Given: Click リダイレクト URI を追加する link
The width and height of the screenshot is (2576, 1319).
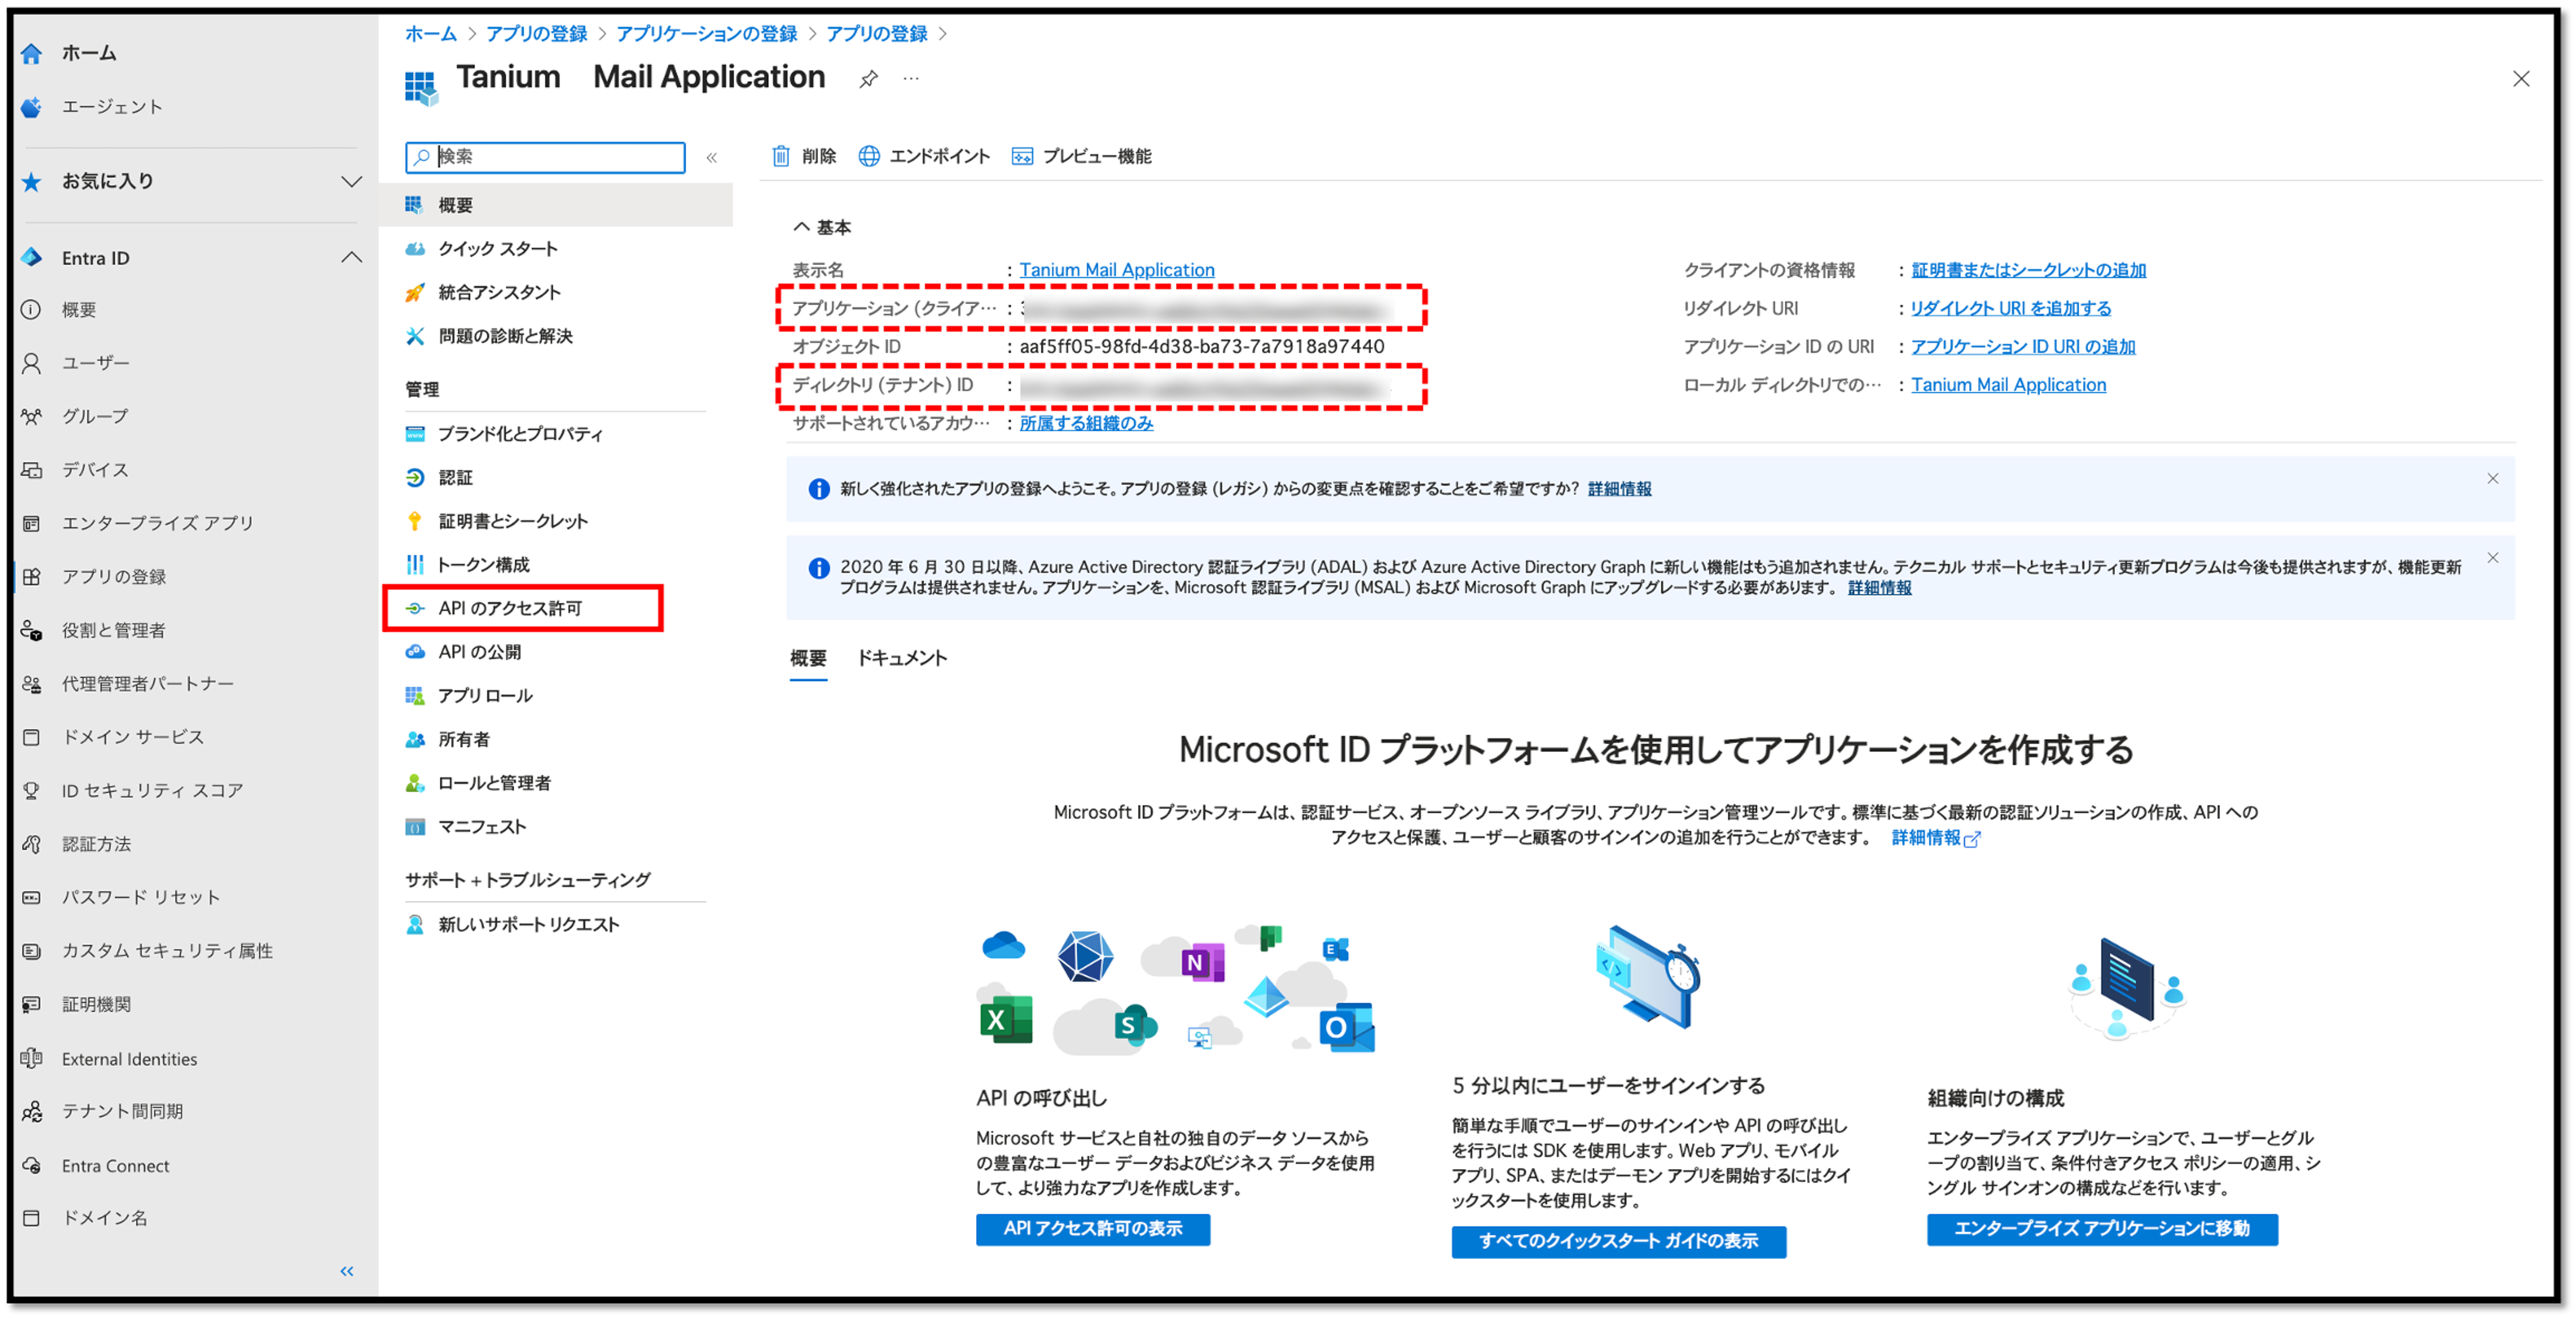Looking at the screenshot, I should [2010, 308].
